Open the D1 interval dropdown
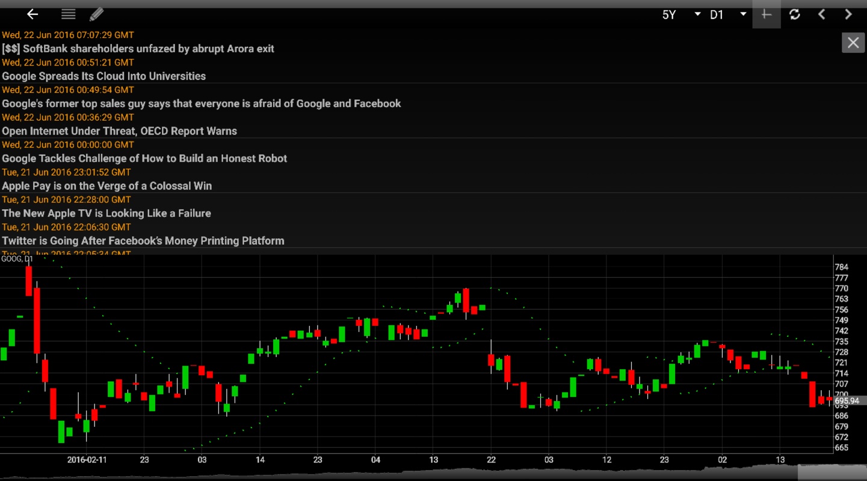This screenshot has height=481, width=867. (728, 14)
